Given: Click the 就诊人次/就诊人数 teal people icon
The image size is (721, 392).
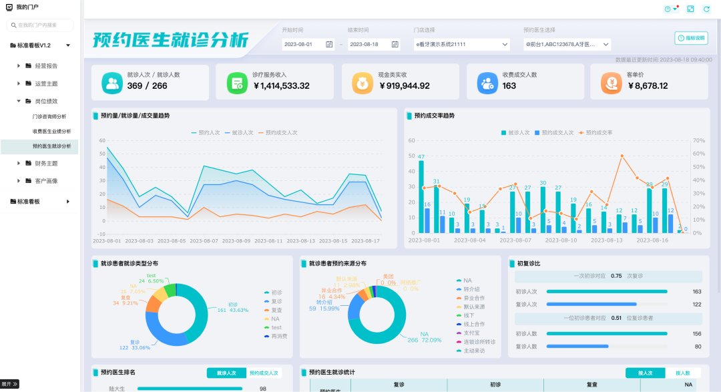Looking at the screenshot, I should 112,83.
